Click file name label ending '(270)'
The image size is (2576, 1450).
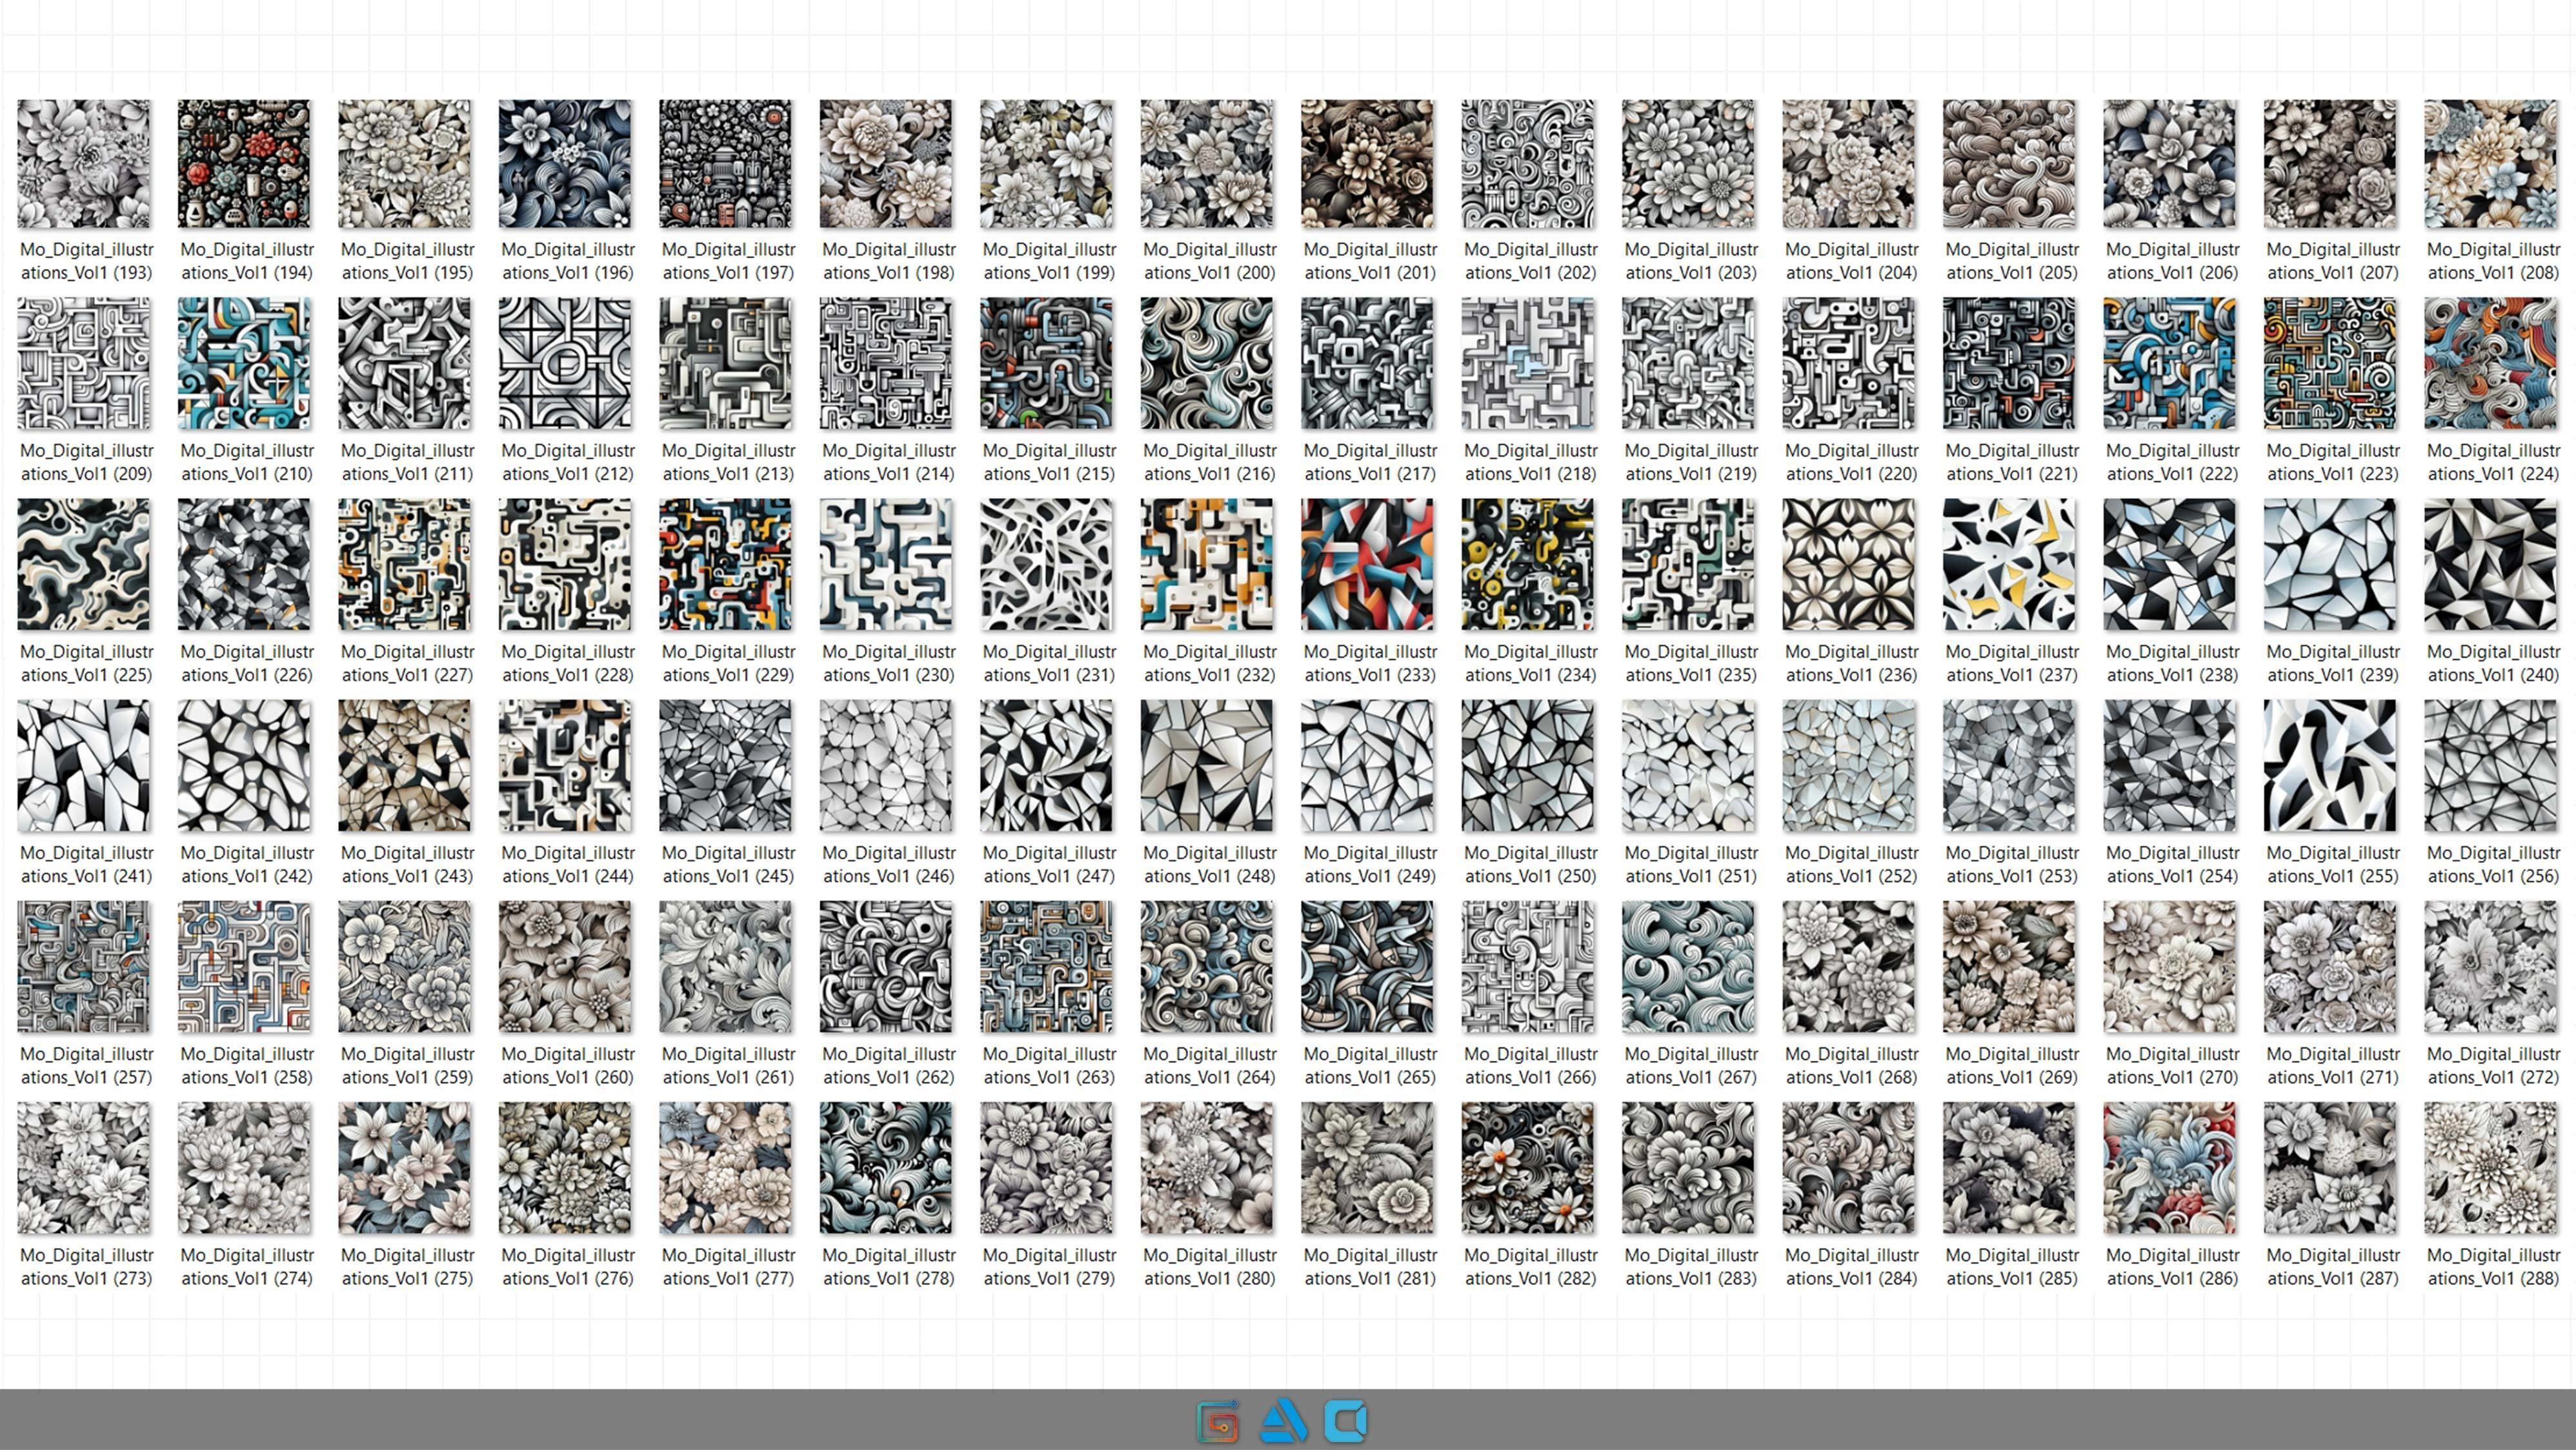2173,1065
